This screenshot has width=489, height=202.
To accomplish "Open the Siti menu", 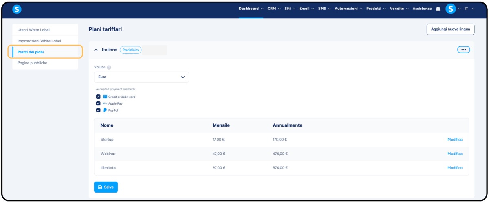I will pyautogui.click(x=291, y=9).
